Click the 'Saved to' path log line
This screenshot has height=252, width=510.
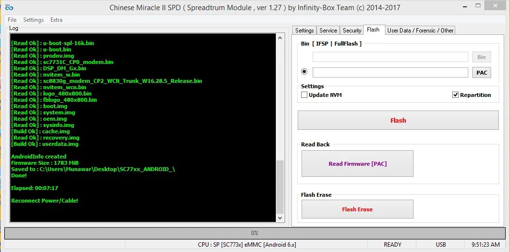93,169
